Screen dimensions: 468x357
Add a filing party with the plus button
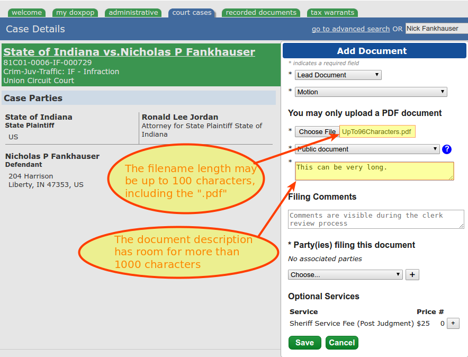[x=412, y=274]
